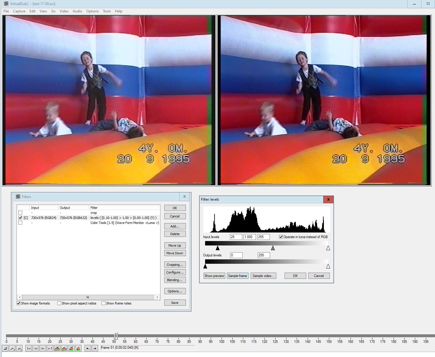
Task: Open the Blending... settings
Action: (175, 280)
